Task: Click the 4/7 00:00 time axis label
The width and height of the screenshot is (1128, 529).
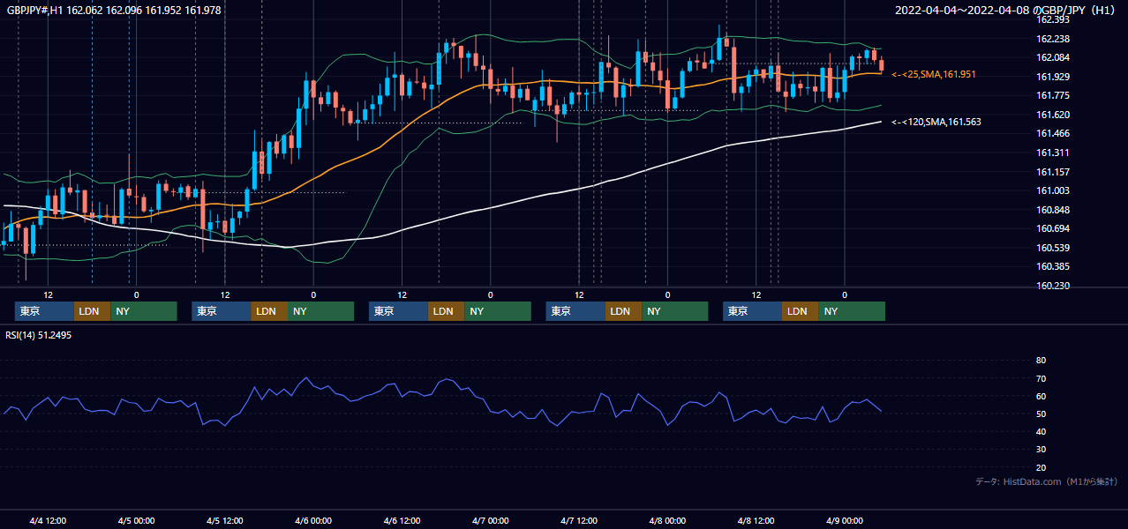Action: click(490, 520)
